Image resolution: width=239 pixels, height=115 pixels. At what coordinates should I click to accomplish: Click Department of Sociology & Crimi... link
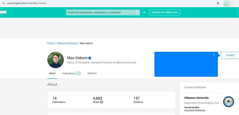202,103
